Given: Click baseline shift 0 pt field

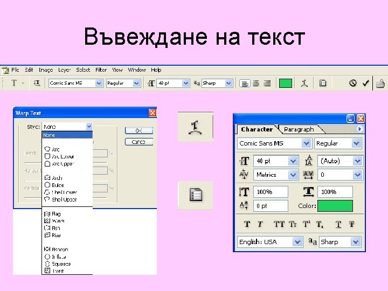Looking at the screenshot, I should click(271, 206).
